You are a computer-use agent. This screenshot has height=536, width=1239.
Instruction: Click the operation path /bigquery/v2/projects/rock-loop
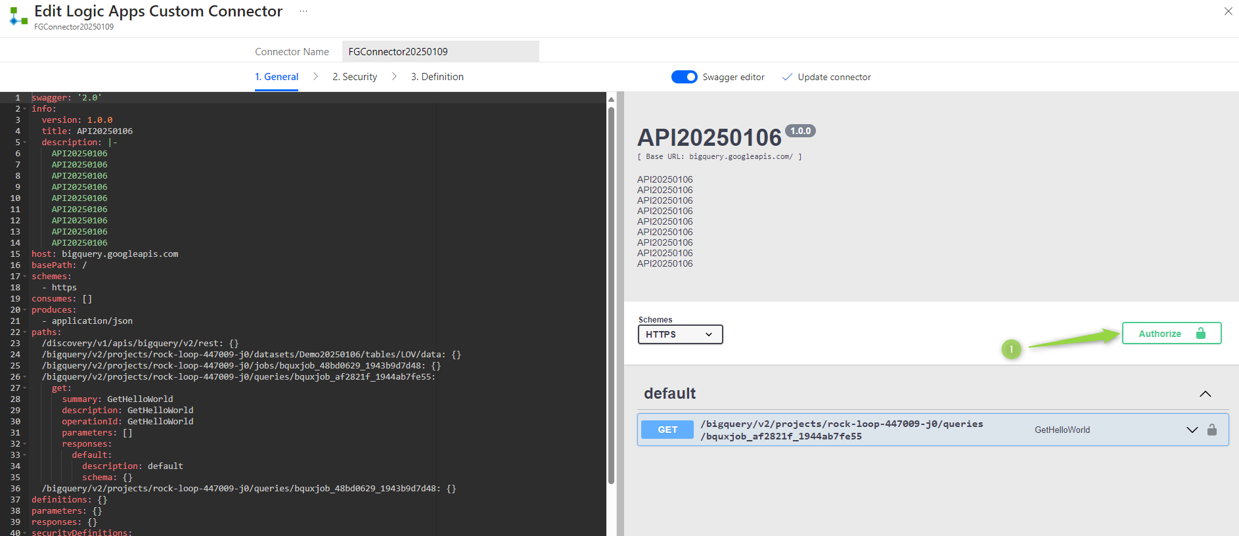pos(842,430)
